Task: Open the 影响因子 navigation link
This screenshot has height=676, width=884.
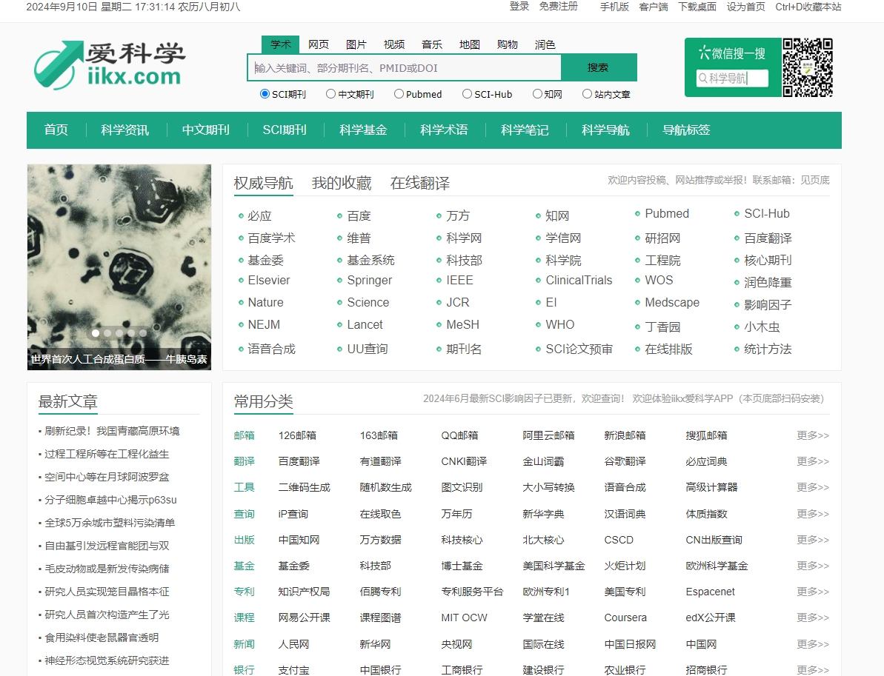Action: point(768,305)
